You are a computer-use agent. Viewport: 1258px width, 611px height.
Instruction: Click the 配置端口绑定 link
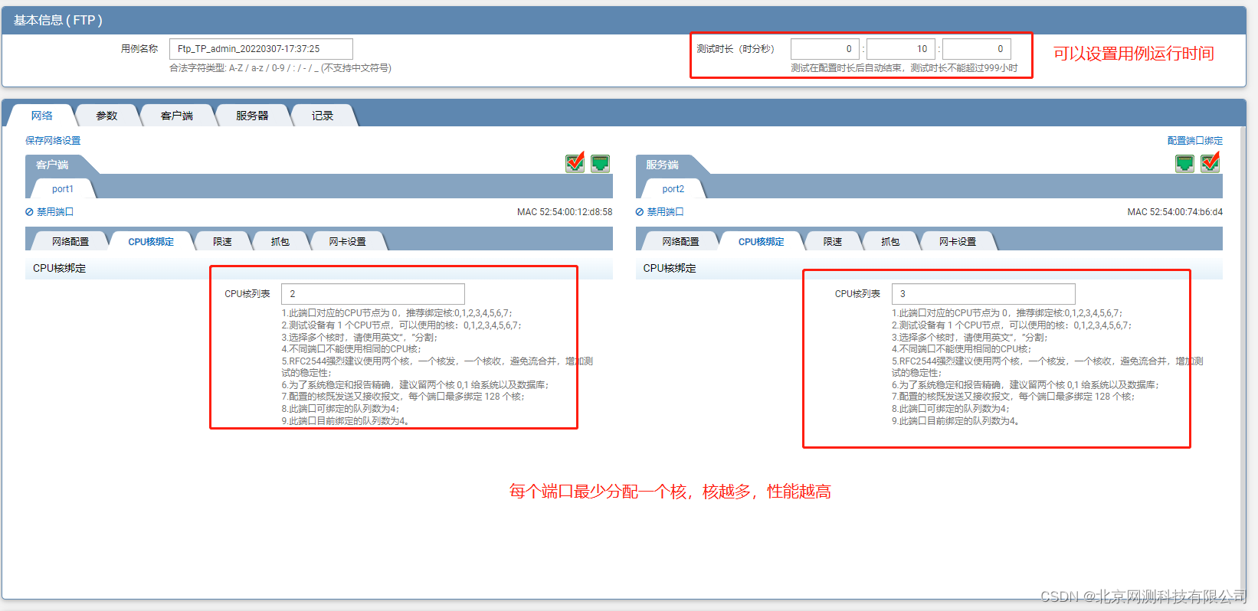tap(1195, 141)
